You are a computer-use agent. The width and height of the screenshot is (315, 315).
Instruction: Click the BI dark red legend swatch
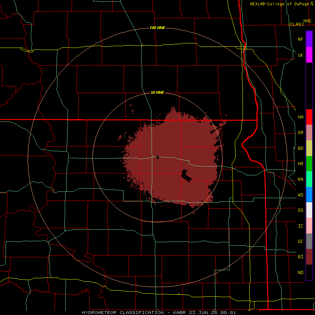pyautogui.click(x=309, y=257)
